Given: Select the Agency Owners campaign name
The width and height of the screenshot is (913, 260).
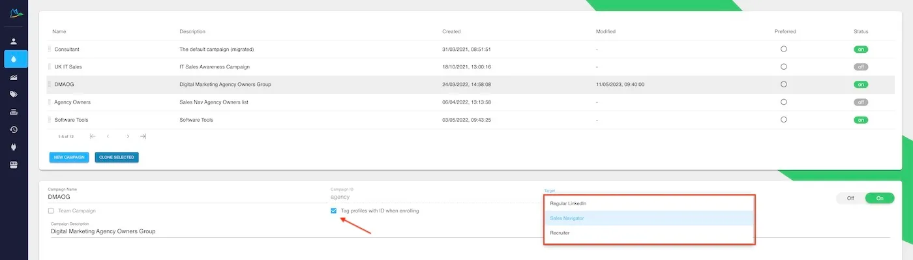Looking at the screenshot, I should (x=72, y=102).
